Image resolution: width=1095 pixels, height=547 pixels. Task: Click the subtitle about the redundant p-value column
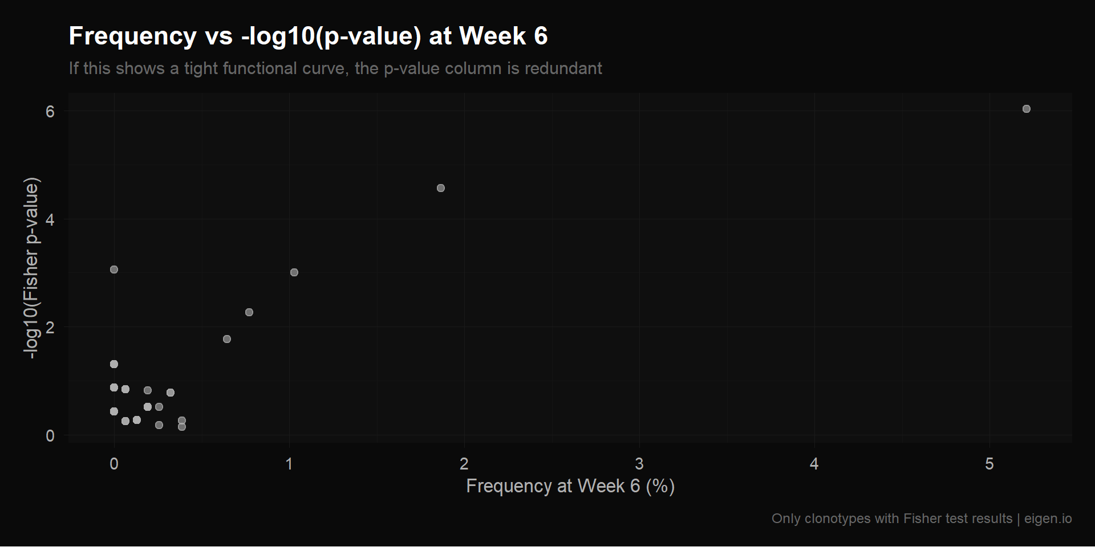click(x=335, y=68)
